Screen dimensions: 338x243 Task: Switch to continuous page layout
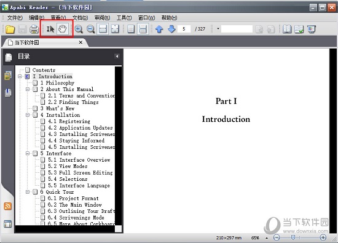(x=143, y=29)
